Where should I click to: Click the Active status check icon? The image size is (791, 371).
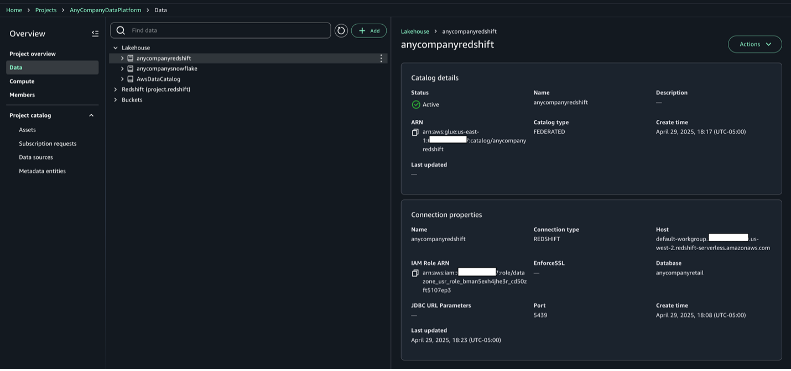[416, 104]
